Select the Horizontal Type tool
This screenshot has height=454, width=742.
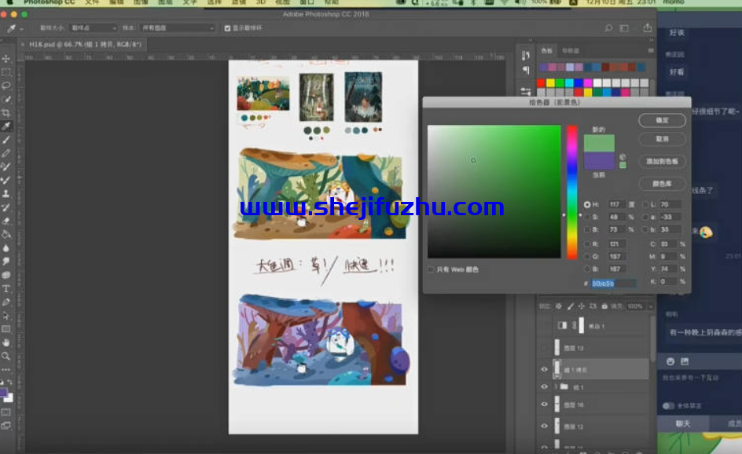[6, 288]
